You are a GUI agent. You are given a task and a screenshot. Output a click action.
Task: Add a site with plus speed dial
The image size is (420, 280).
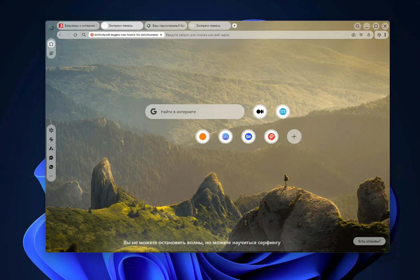(294, 137)
